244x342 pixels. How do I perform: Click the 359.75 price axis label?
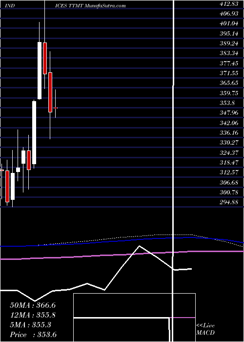pos(228,93)
